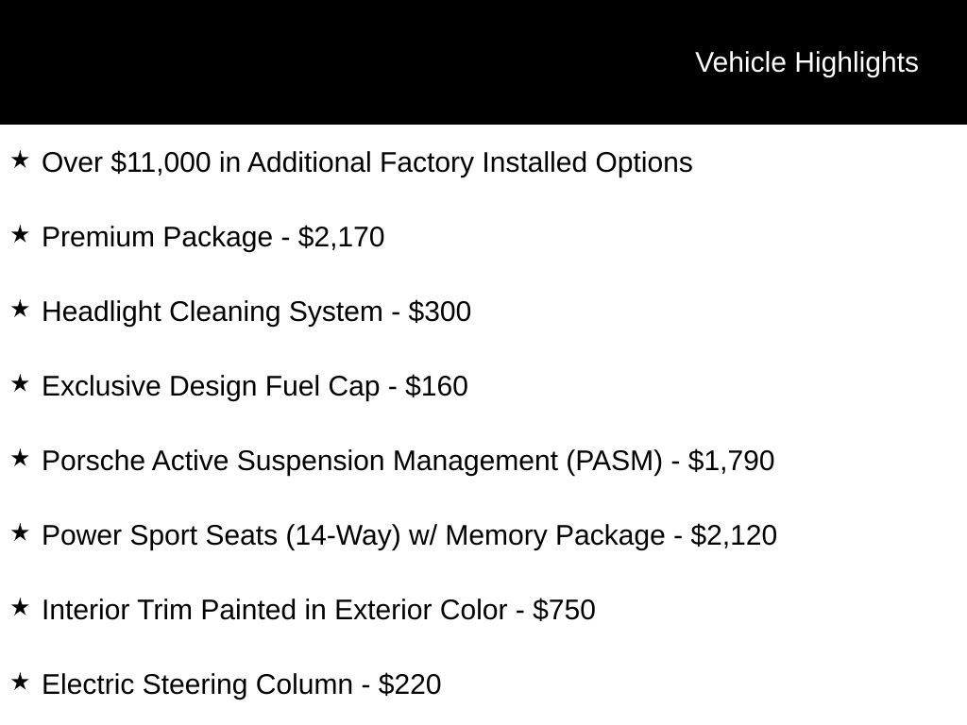
Task: Click the Vehicle Highlights header title
Action: (x=806, y=63)
